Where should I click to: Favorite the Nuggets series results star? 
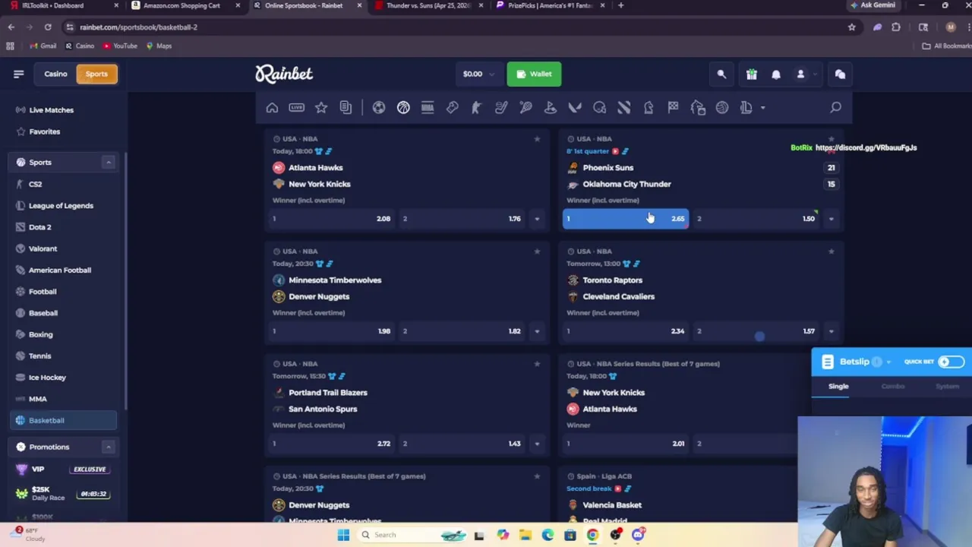(x=537, y=476)
